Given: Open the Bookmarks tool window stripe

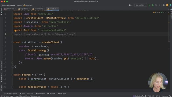Looking at the screenshot, I should click(1, 78).
